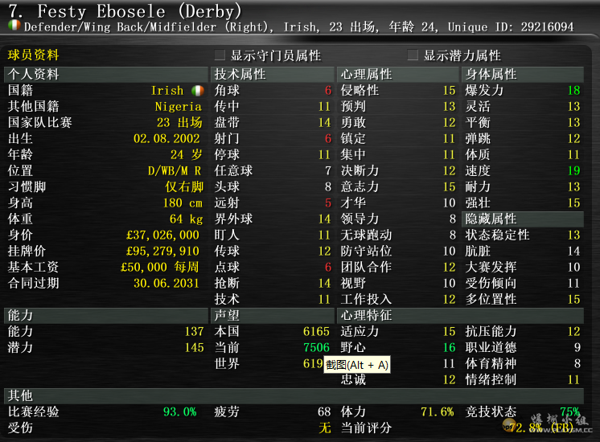Screen dimensions: 600x442
Task: Click the 潜力 value 145
Action: tap(194, 348)
